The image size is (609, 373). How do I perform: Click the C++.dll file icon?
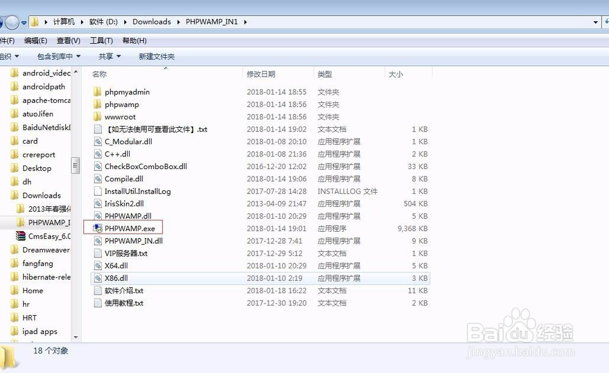tap(98, 154)
